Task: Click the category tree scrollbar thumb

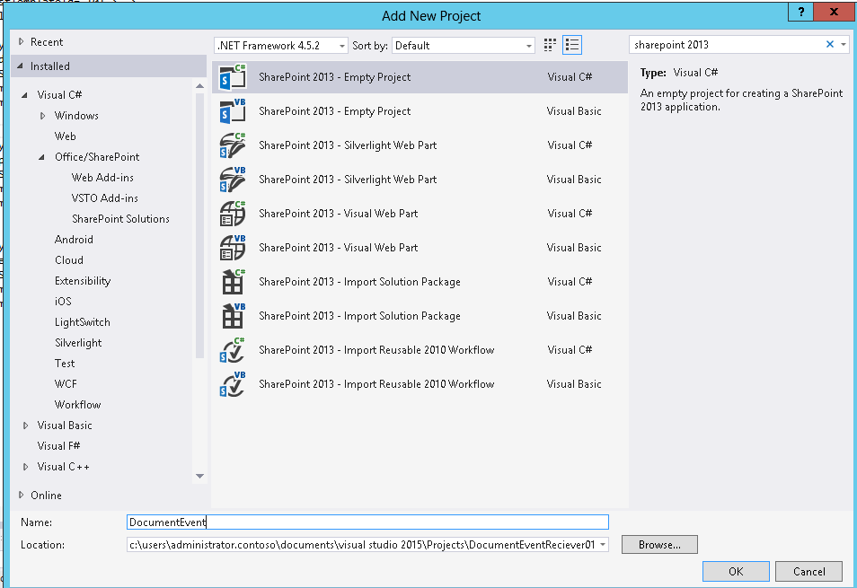Action: 199,225
